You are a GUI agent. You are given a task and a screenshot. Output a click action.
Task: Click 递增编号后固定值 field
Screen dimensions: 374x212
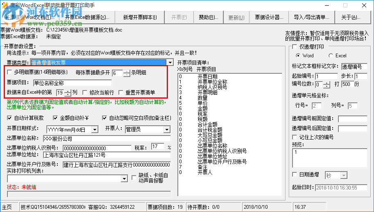(x=353, y=129)
